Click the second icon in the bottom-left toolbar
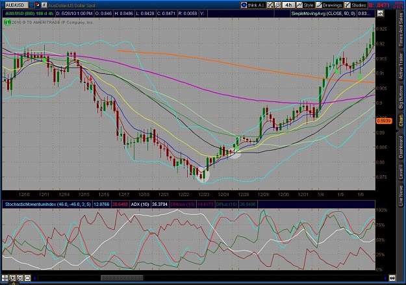406x285 pixels. point(12,278)
